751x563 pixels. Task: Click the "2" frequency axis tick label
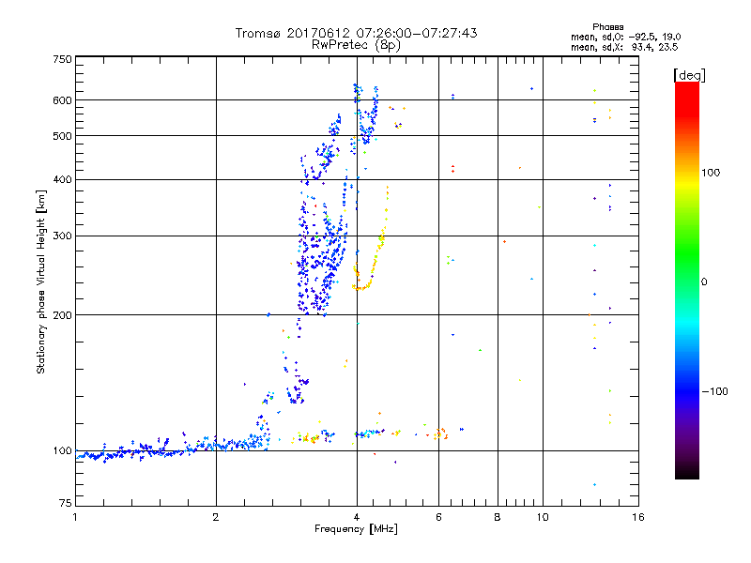point(216,517)
